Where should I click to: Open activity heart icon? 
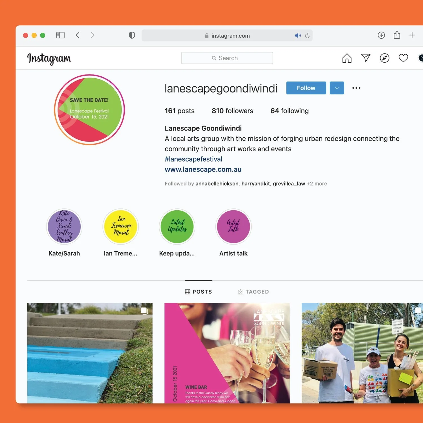[x=403, y=58]
